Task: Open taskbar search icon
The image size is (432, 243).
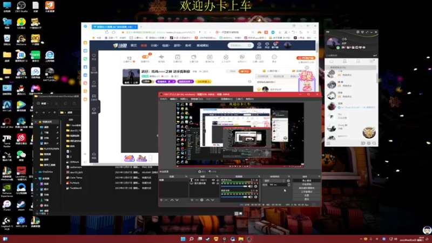Action: coord(191,239)
